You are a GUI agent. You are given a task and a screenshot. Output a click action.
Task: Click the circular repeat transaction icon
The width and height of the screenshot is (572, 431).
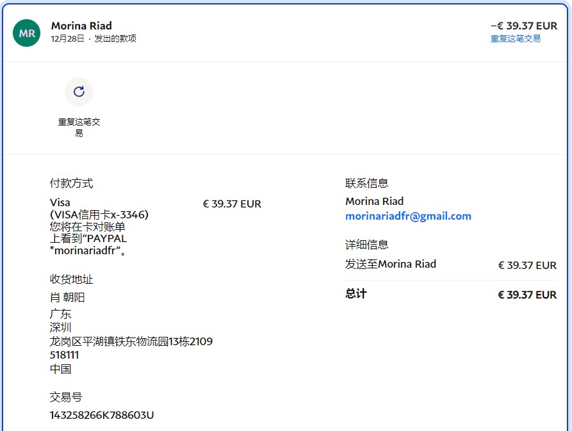79,92
